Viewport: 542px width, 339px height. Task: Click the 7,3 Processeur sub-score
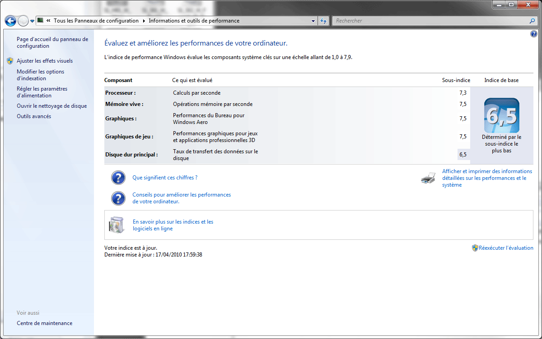[x=463, y=93]
